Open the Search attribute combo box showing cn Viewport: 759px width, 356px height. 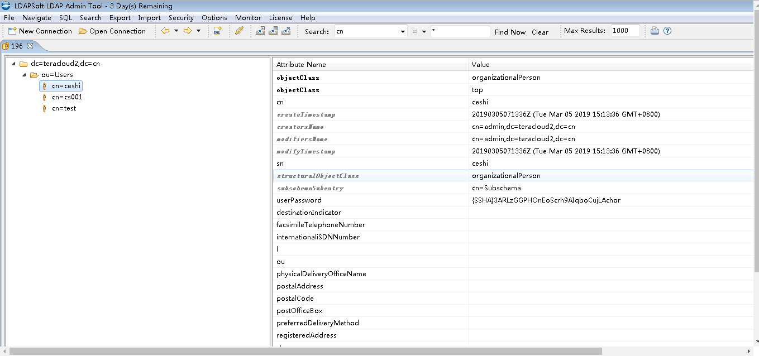371,32
